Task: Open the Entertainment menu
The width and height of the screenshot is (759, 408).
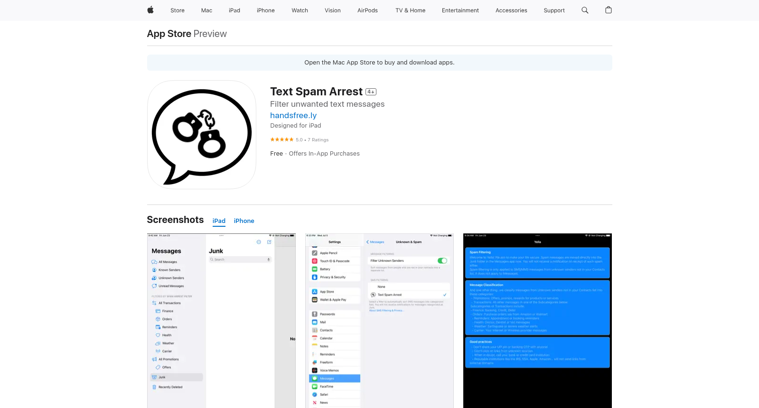Action: point(460,10)
